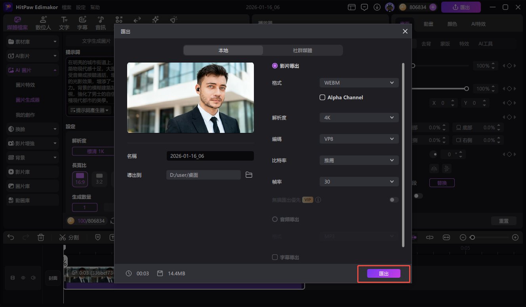Select the 字幕 subtitle icon
The width and height of the screenshot is (526, 307).
(82, 23)
